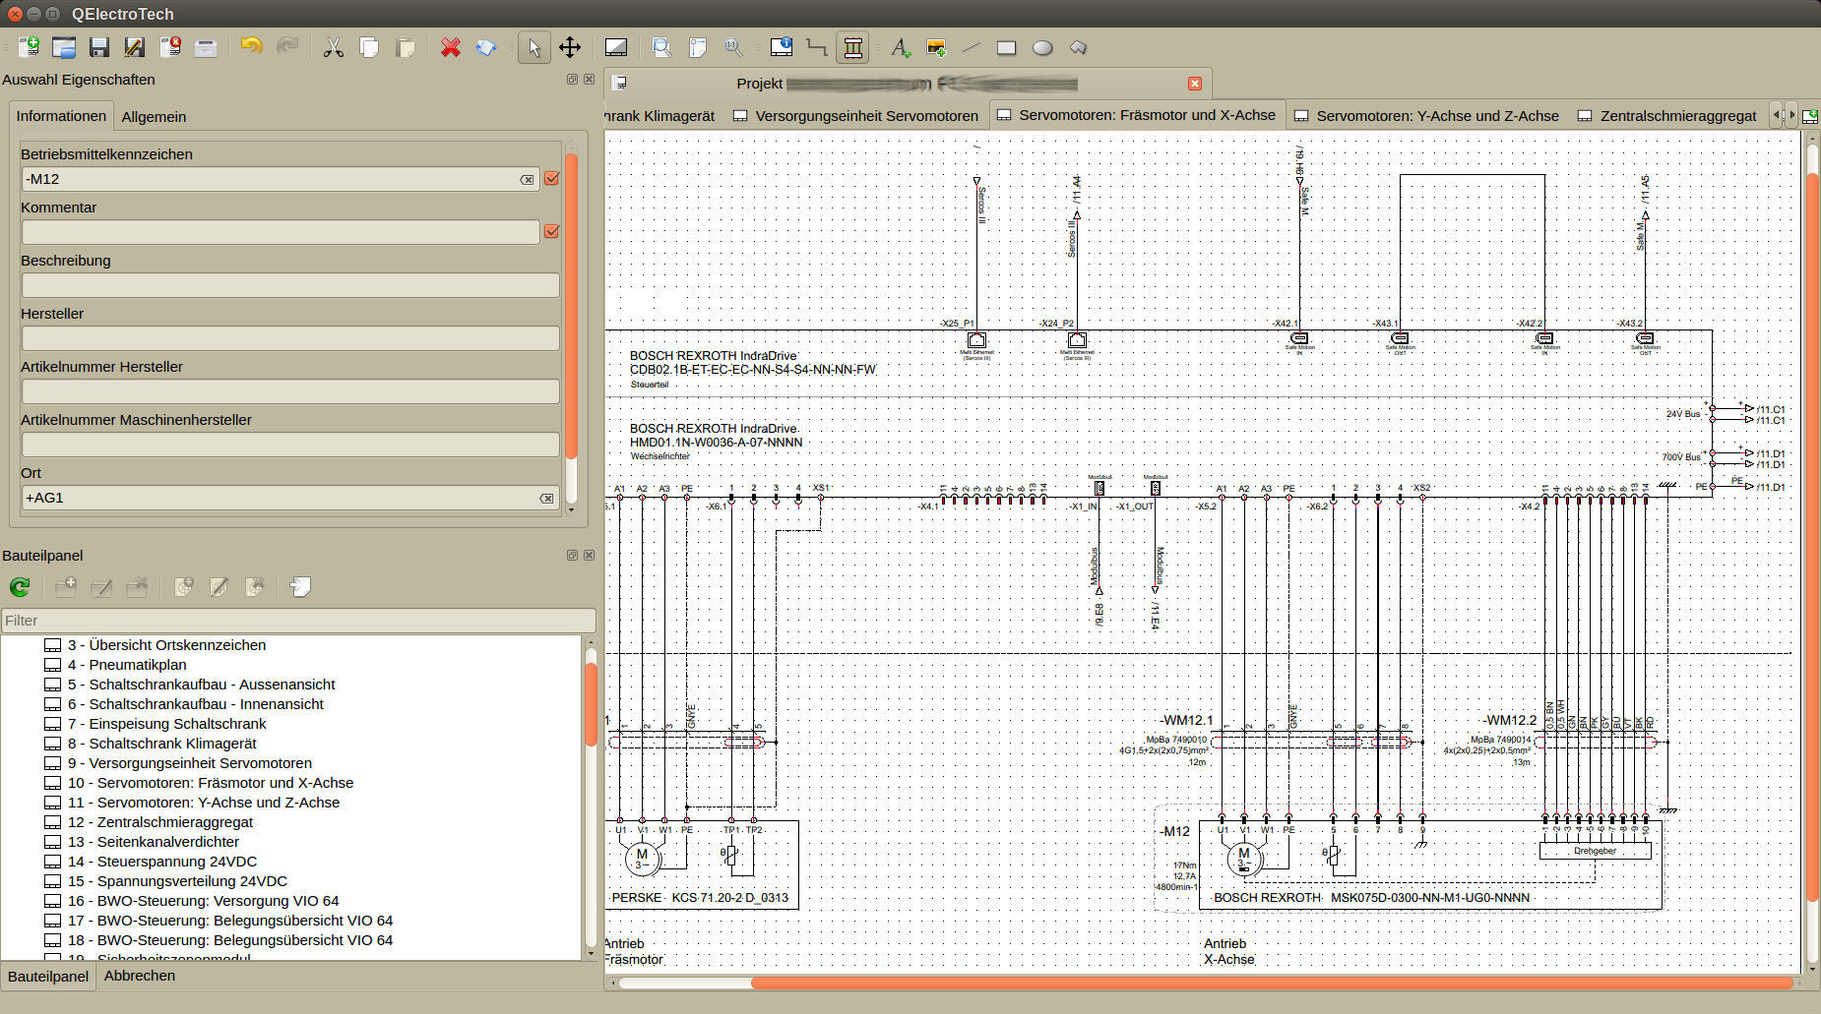Select the Add rectangle shape tool
The width and height of the screenshot is (1821, 1014).
point(1006,47)
